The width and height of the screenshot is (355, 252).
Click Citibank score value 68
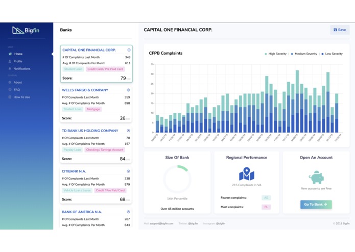pos(123,199)
